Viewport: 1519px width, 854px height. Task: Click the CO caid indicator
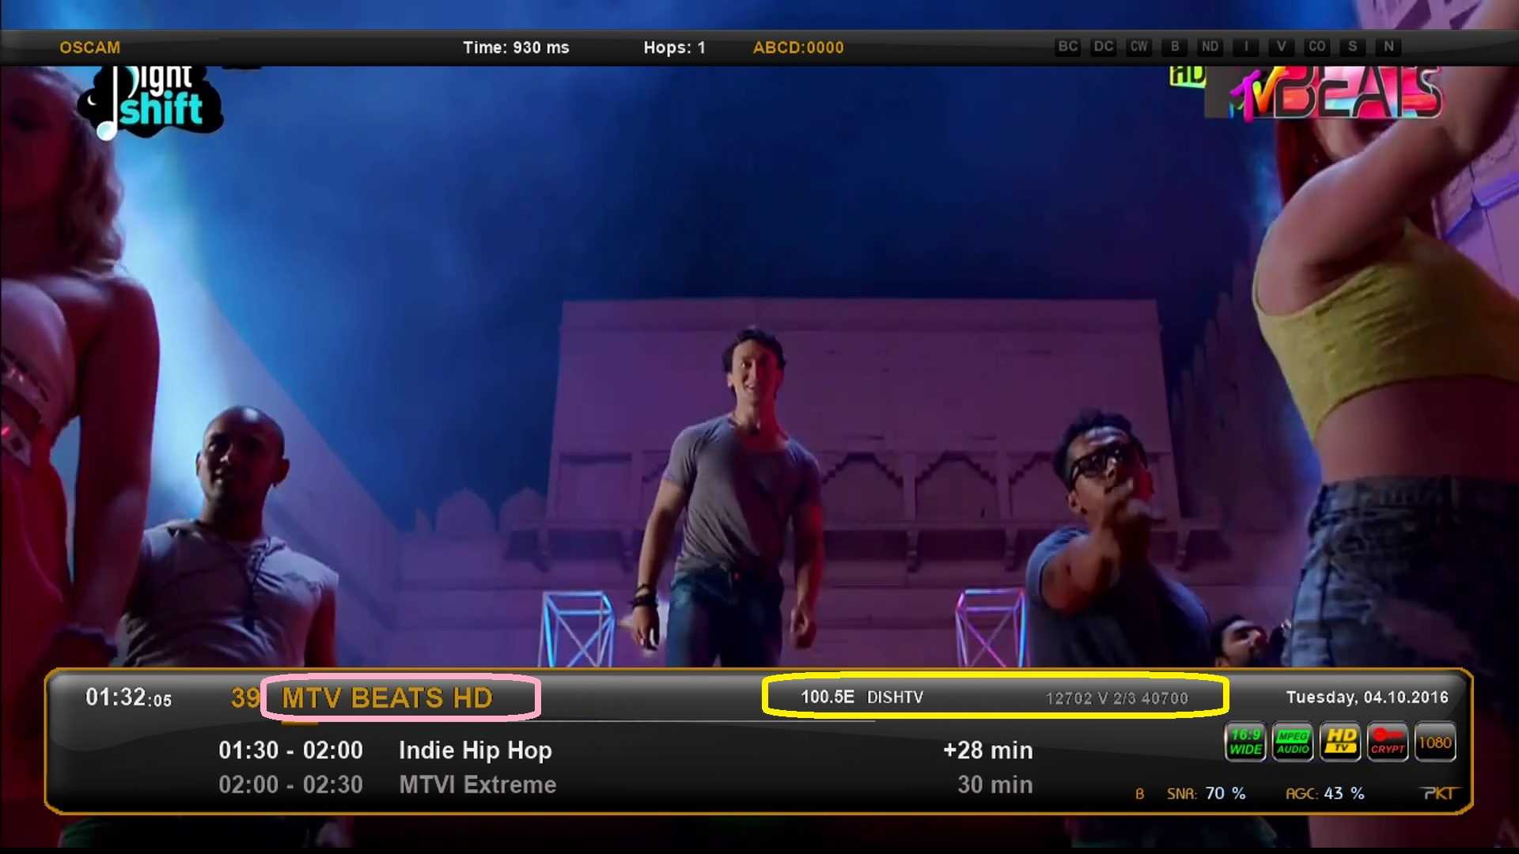(x=1317, y=47)
